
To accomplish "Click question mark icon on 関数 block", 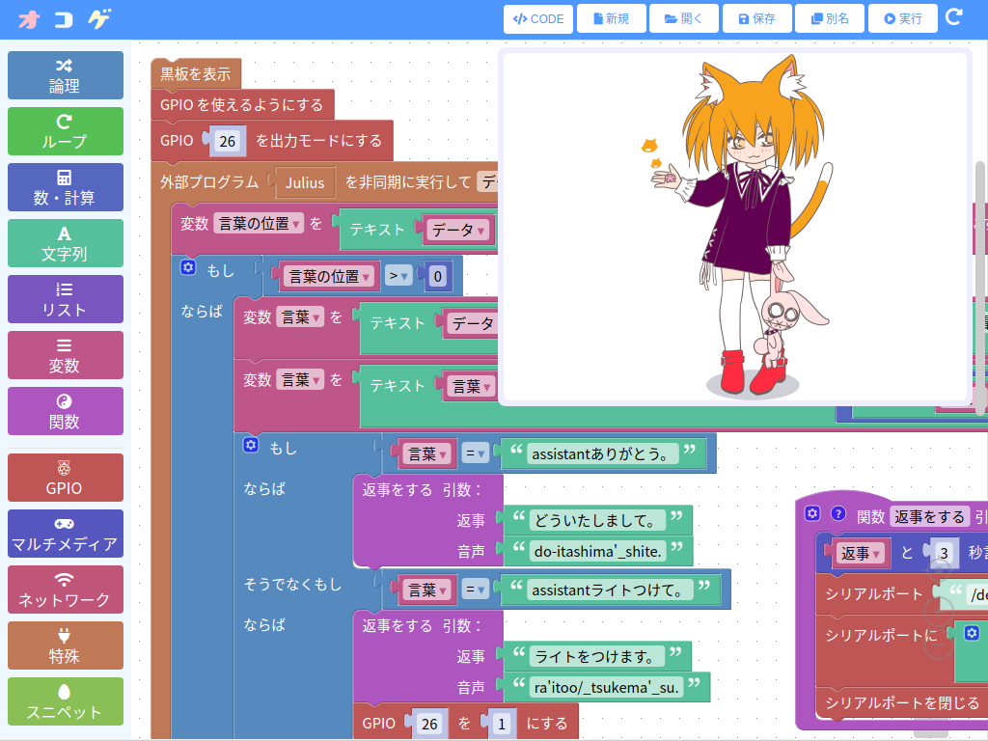I will (838, 513).
